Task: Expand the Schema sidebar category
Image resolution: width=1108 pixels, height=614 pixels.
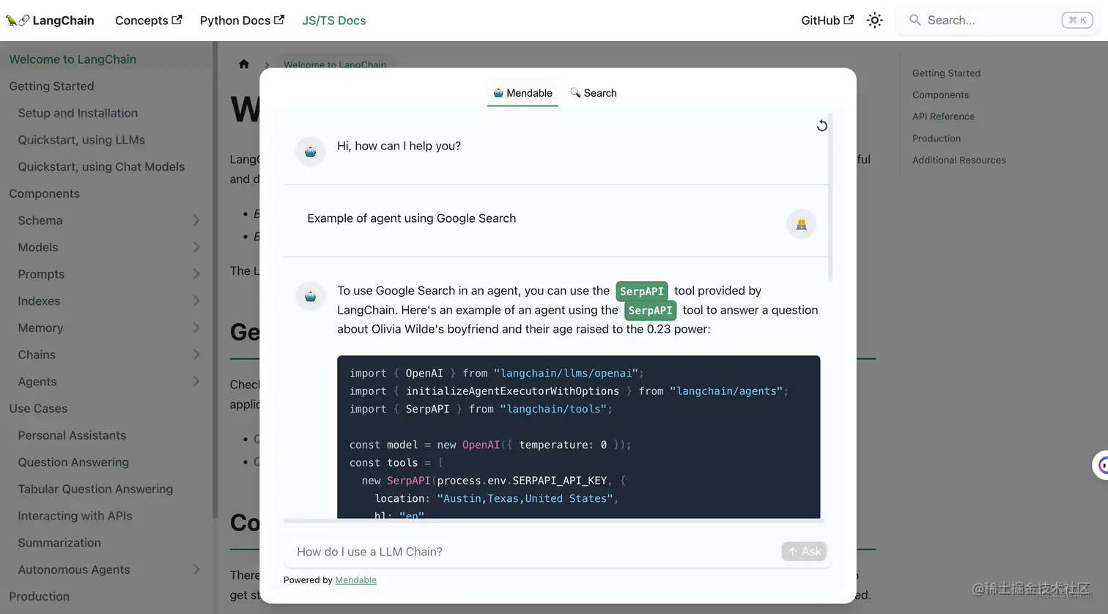Action: point(196,221)
